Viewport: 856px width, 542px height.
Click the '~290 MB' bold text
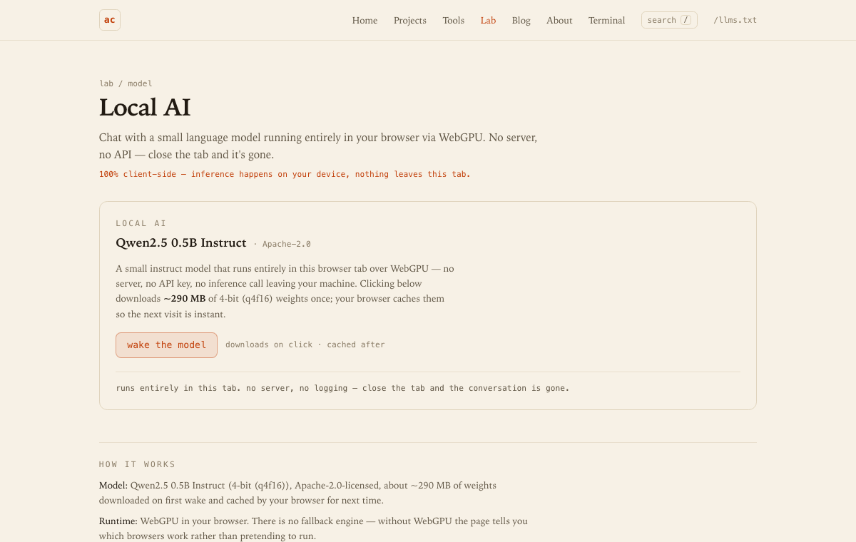184,299
